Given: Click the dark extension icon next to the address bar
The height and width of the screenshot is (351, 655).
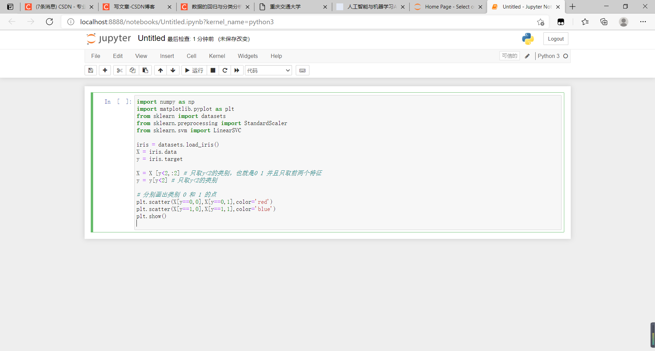Looking at the screenshot, I should tap(561, 22).
